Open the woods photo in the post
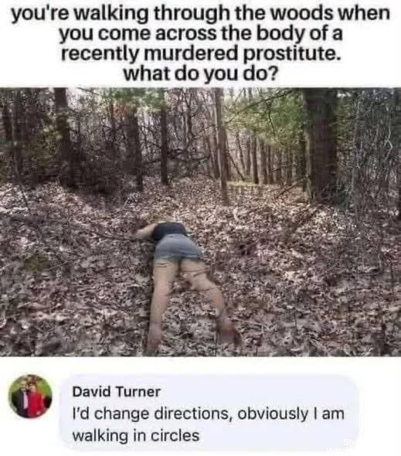 pyautogui.click(x=200, y=222)
